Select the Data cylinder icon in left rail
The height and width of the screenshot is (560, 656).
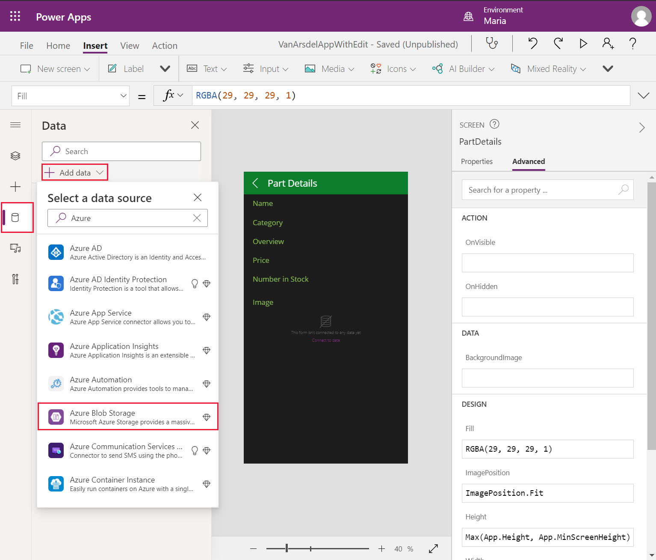[x=15, y=217]
